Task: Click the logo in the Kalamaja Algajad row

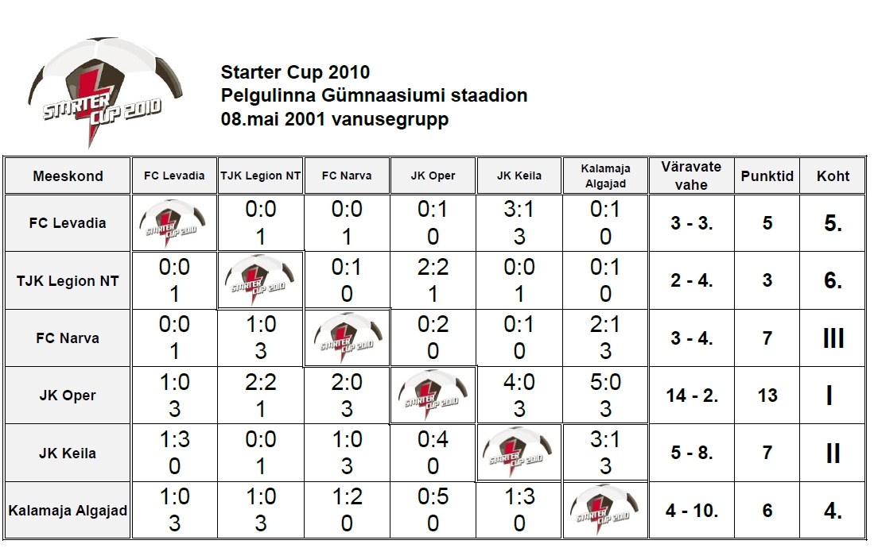Action: pyautogui.click(x=605, y=510)
